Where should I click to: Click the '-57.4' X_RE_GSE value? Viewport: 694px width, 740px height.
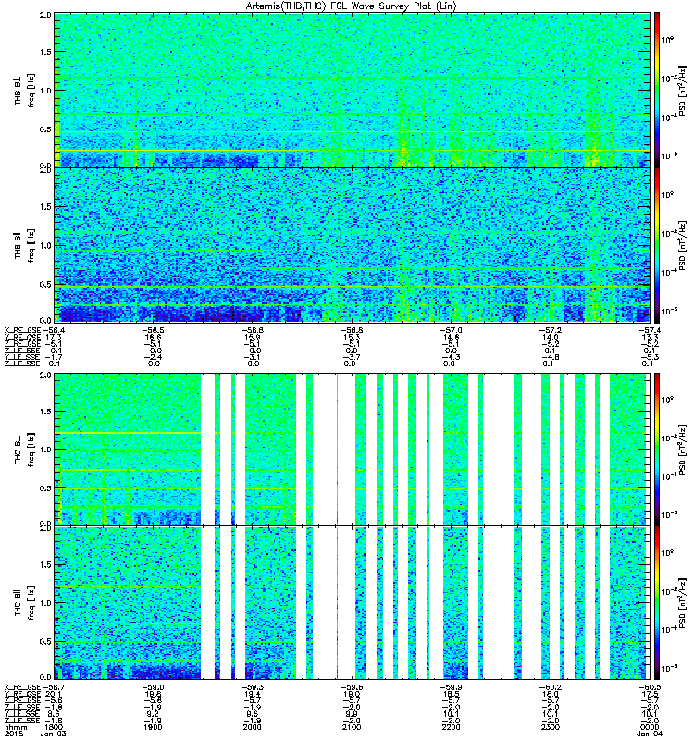tap(651, 330)
